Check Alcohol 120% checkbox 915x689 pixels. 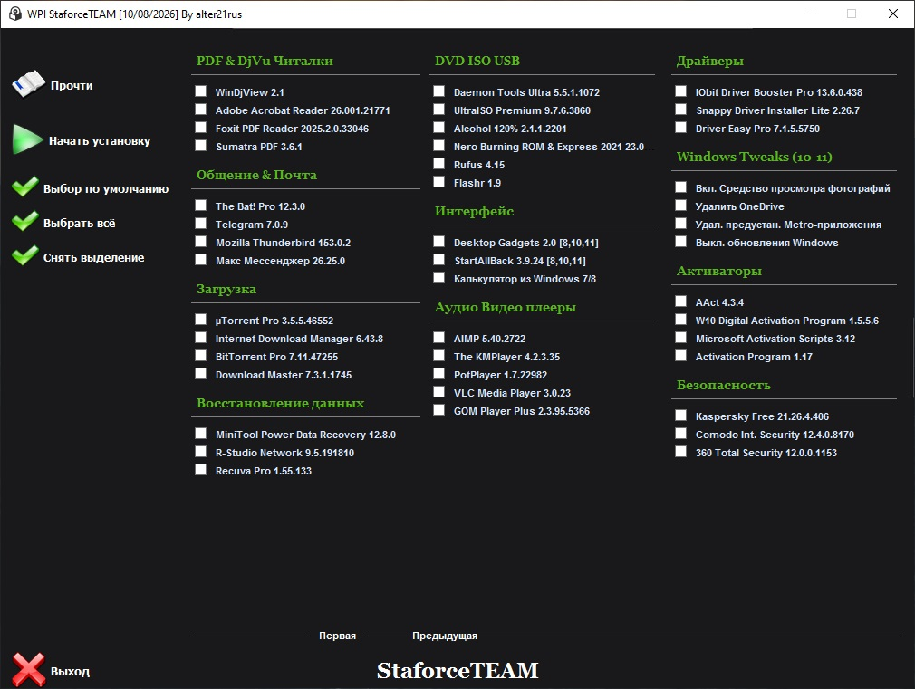point(438,127)
